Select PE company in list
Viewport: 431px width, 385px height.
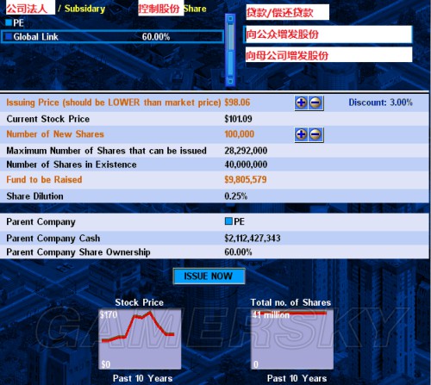[x=15, y=22]
